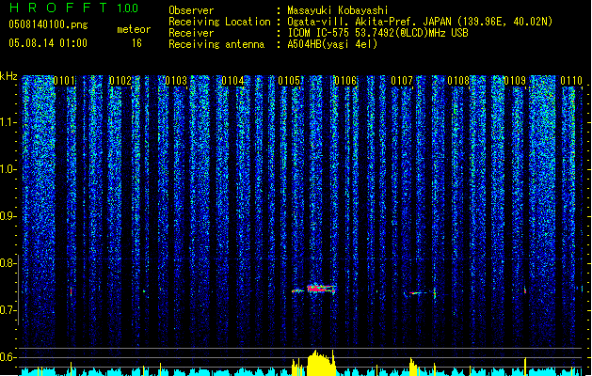Click the 0110 time marker
The height and width of the screenshot is (376, 592).
[x=571, y=81]
